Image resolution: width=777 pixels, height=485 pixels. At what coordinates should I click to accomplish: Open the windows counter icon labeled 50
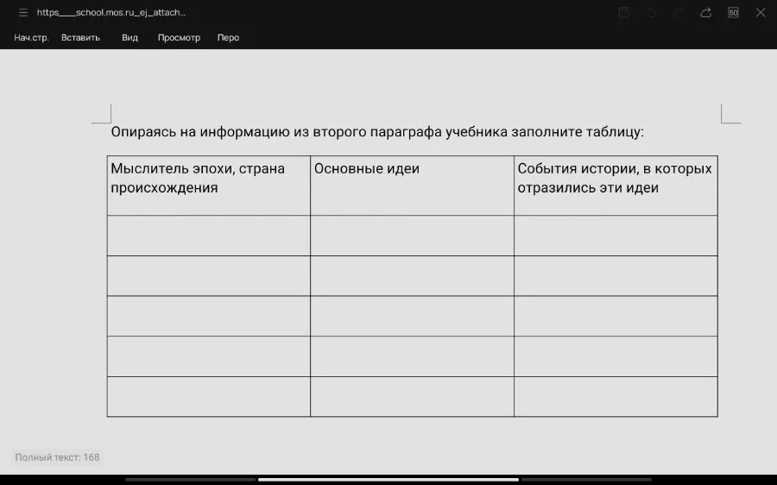tap(733, 13)
